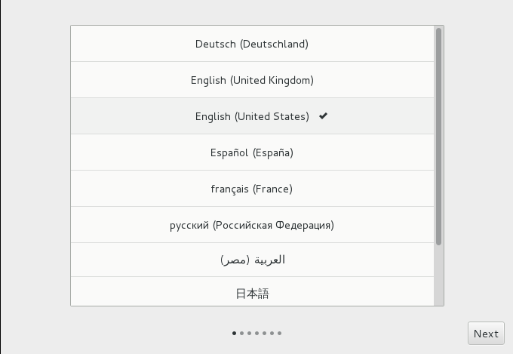Choose русский (Российская Федерация) language
513x354 pixels.
[x=252, y=225]
